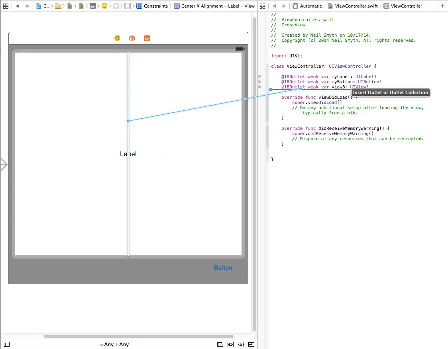The height and width of the screenshot is (349, 448).
Task: Click the Exit icon in scene dock
Action: (147, 38)
